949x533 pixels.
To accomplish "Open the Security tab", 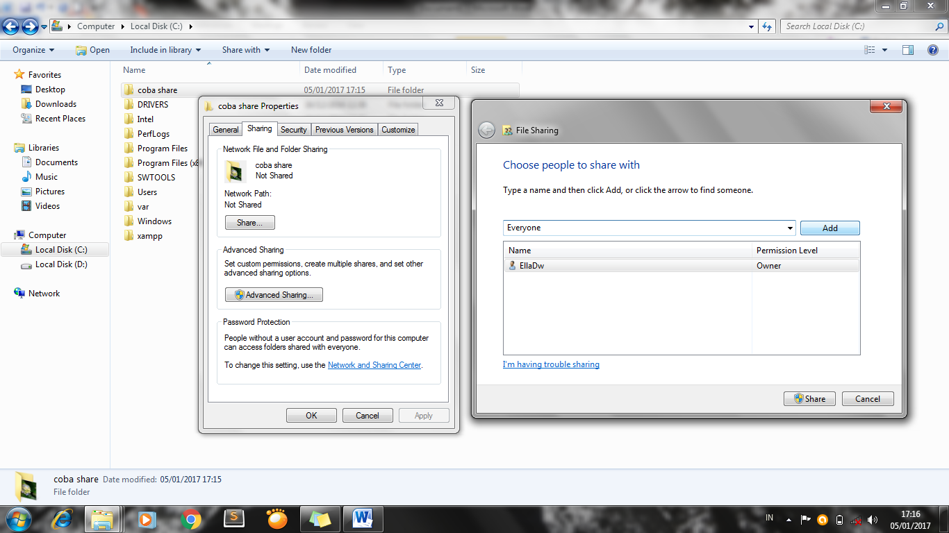I will [x=294, y=130].
